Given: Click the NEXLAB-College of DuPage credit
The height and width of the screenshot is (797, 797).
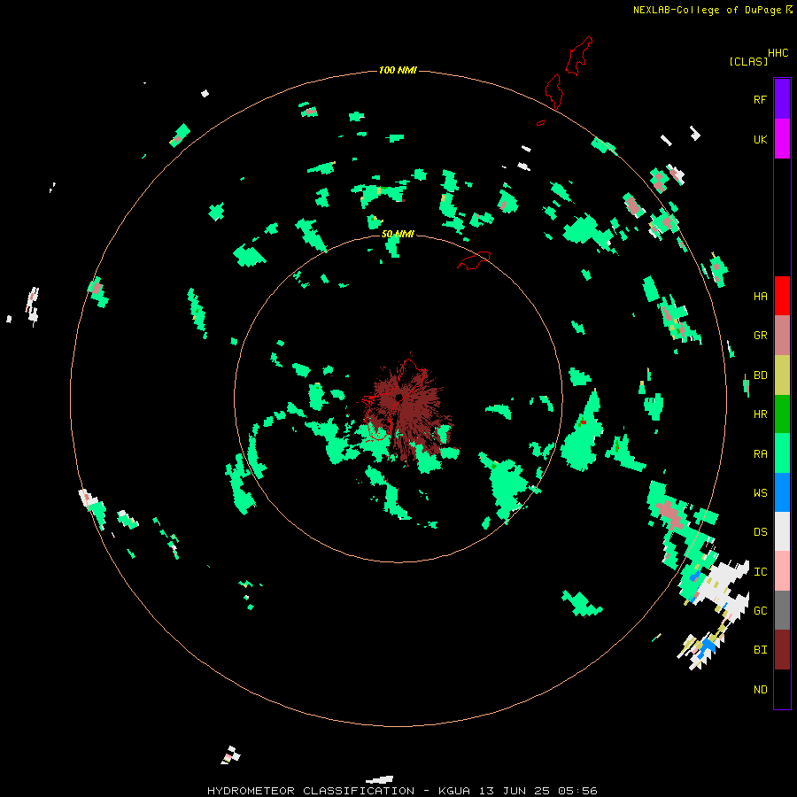Looking at the screenshot, I should click(x=707, y=10).
